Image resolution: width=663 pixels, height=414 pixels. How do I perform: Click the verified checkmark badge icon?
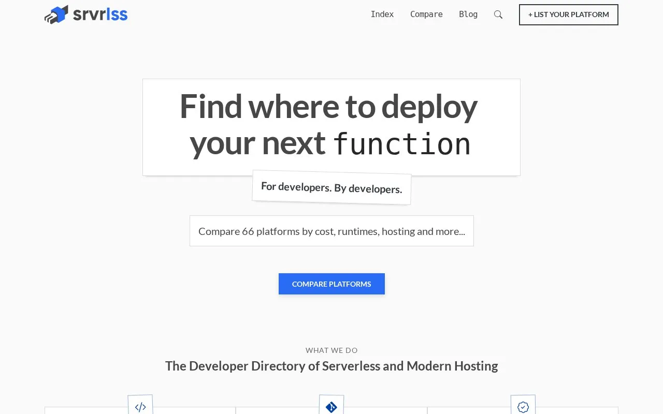click(523, 406)
